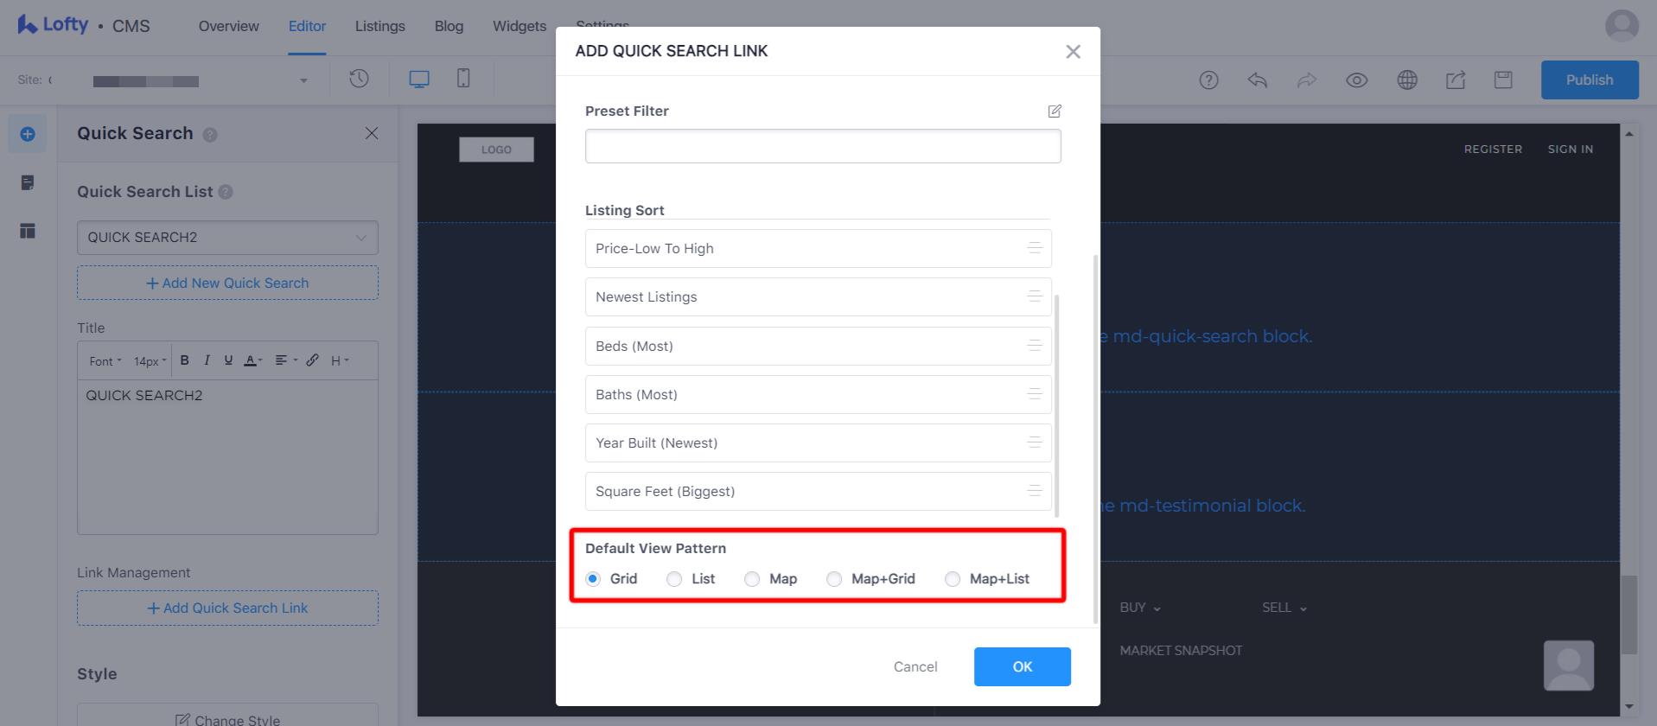Image resolution: width=1657 pixels, height=726 pixels.
Task: Open the Overview tab
Action: 228,26
